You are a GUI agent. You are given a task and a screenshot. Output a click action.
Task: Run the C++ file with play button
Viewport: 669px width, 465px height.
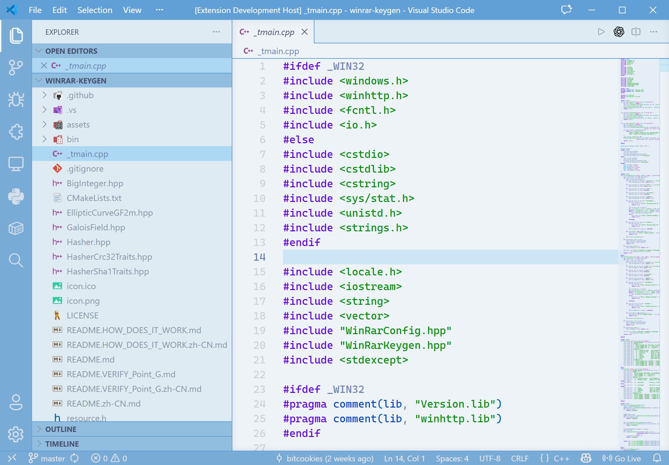point(601,32)
